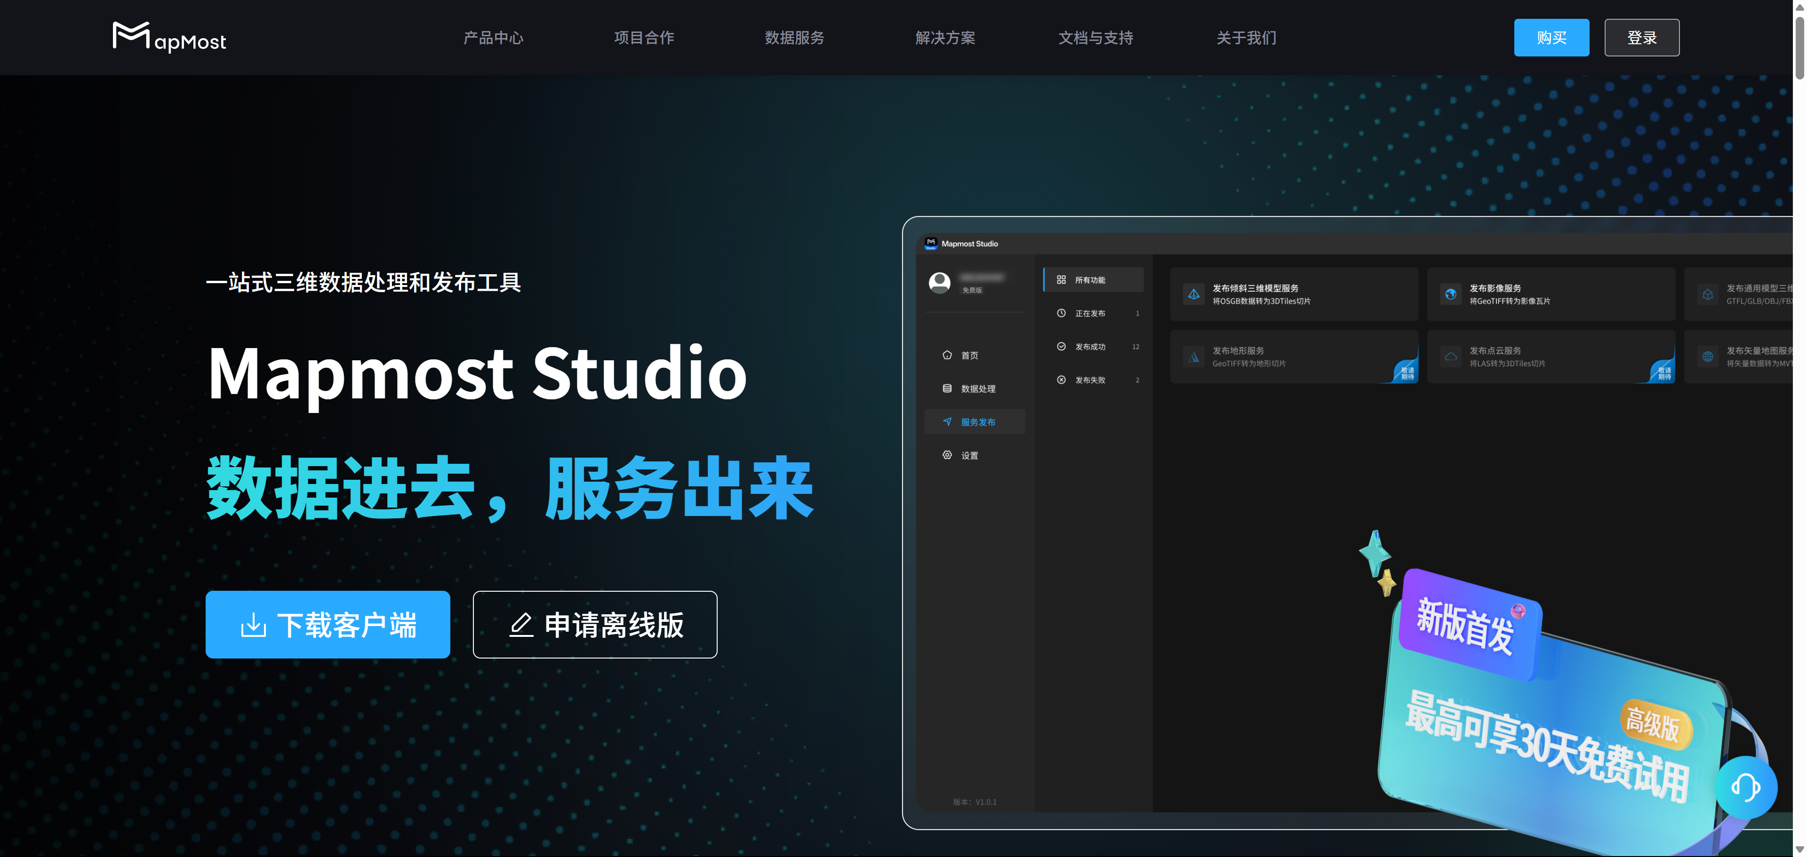Open the 文档与支持 navigation menu
1807x857 pixels.
pyautogui.click(x=1095, y=38)
